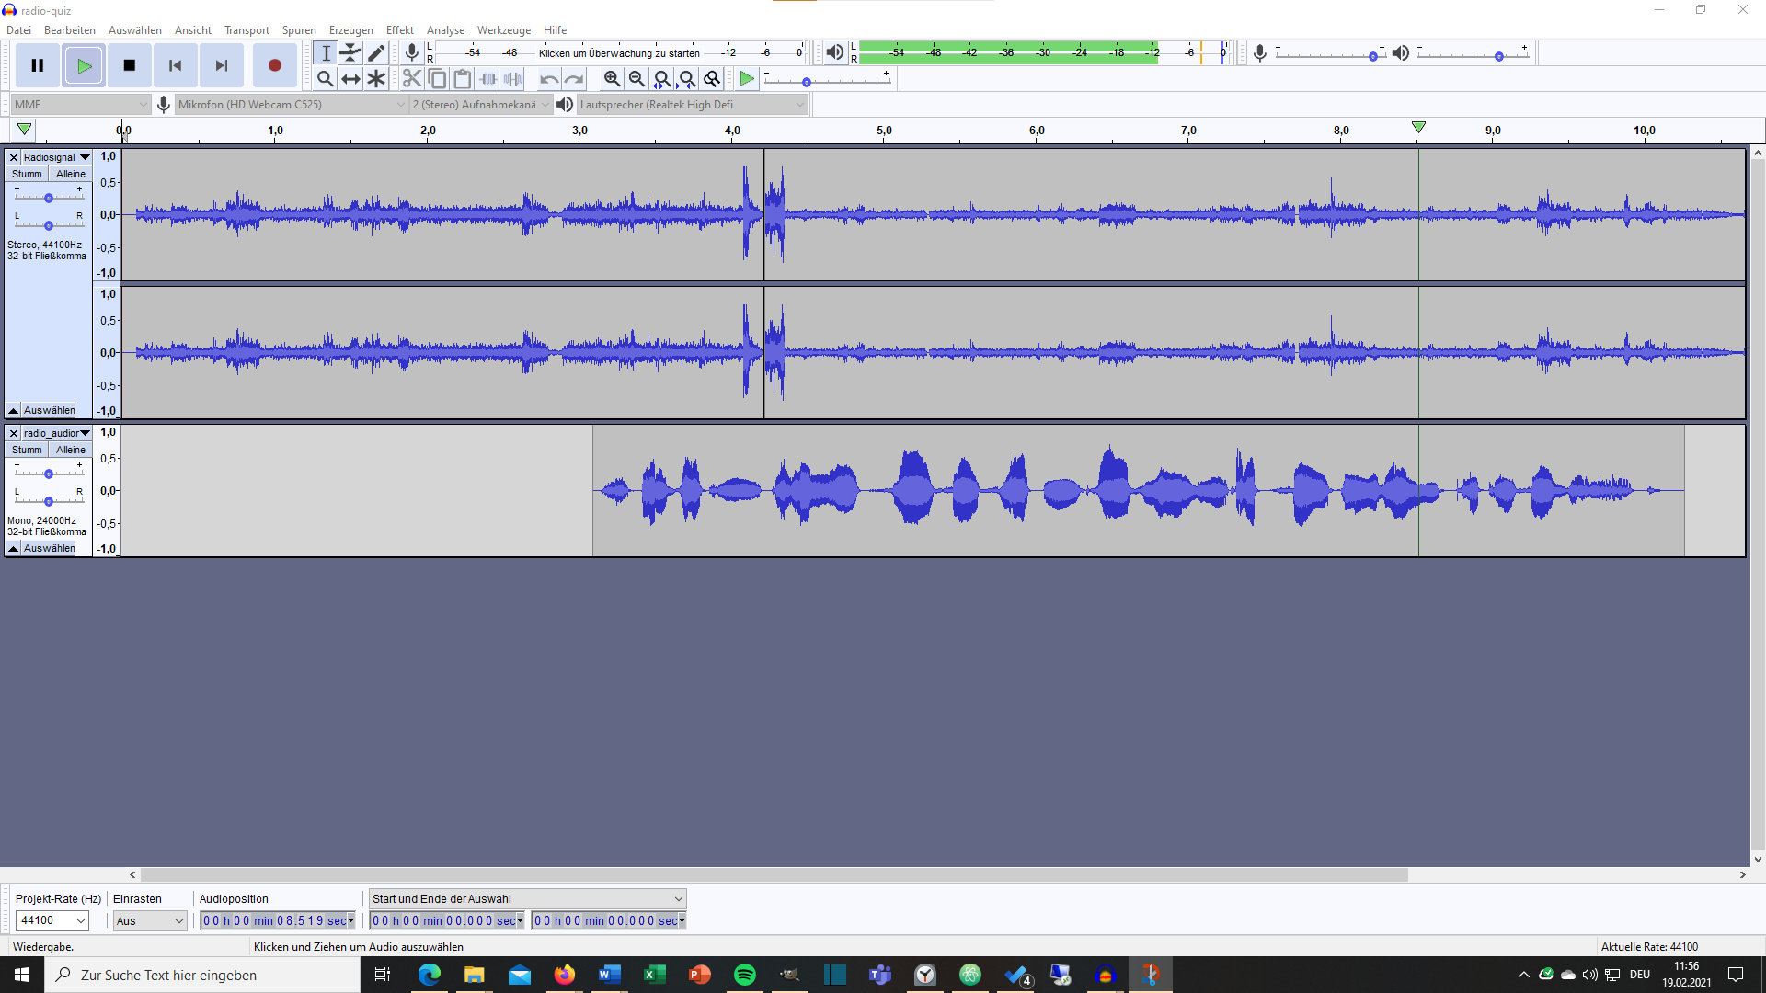Viewport: 1766px width, 993px height.
Task: Click the recording meter microphone icon
Action: coord(412,53)
